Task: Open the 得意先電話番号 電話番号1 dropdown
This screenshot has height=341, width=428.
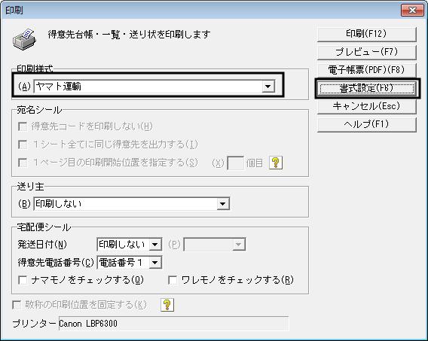Action: point(154,263)
